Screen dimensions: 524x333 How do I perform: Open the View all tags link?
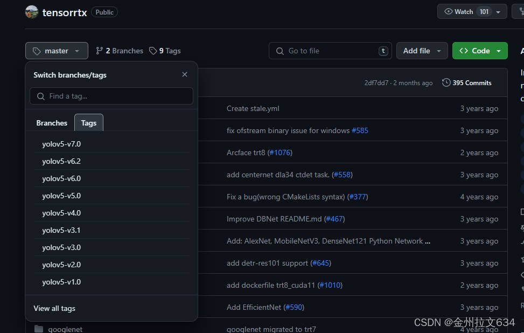tap(54, 308)
